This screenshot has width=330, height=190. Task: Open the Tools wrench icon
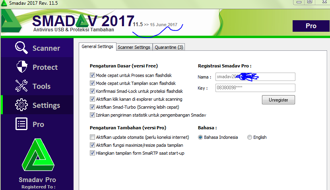point(21,86)
